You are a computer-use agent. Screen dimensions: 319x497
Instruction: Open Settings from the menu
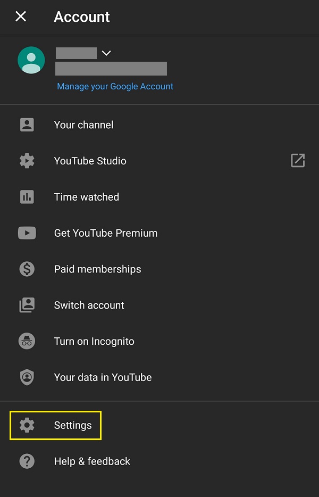[x=73, y=425]
